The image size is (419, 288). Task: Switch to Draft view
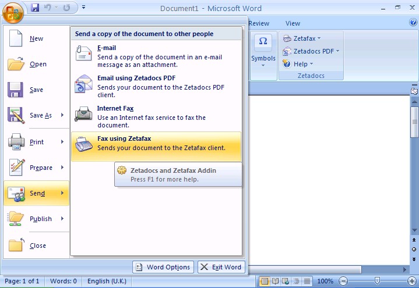click(x=307, y=281)
